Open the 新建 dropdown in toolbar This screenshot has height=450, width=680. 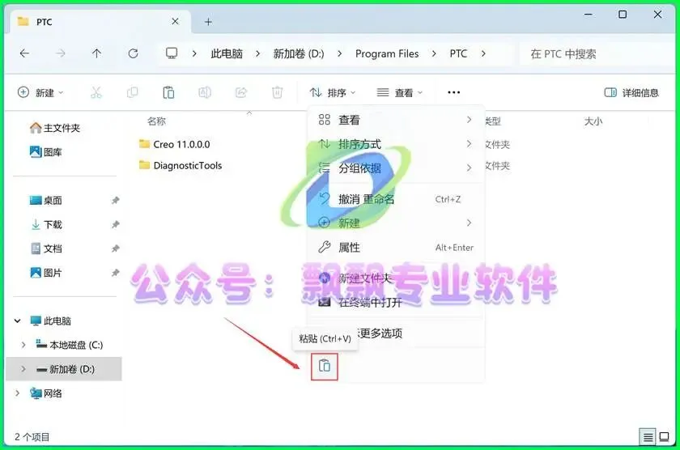[x=40, y=92]
